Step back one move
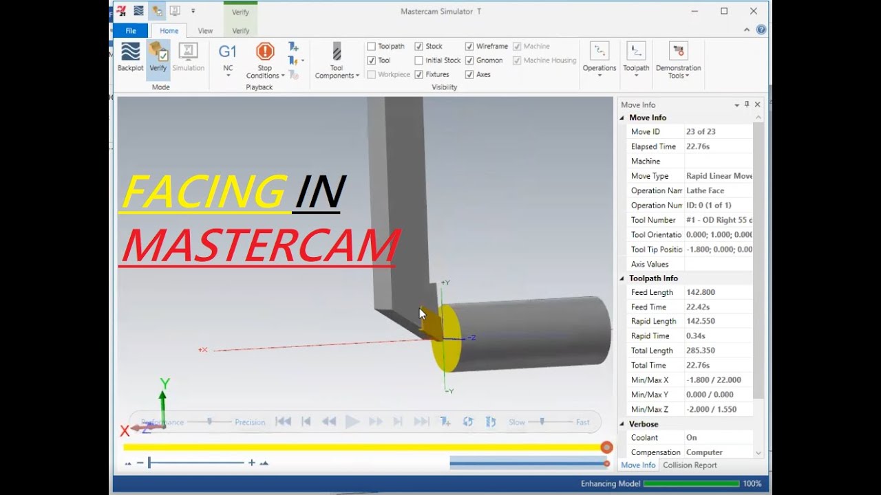The image size is (881, 495). 306,422
